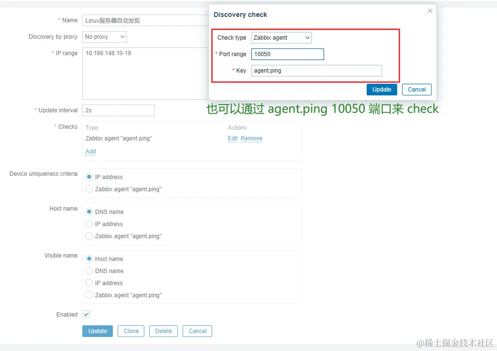The height and width of the screenshot is (351, 497).
Task: Click the Update interval field
Action: 119,110
